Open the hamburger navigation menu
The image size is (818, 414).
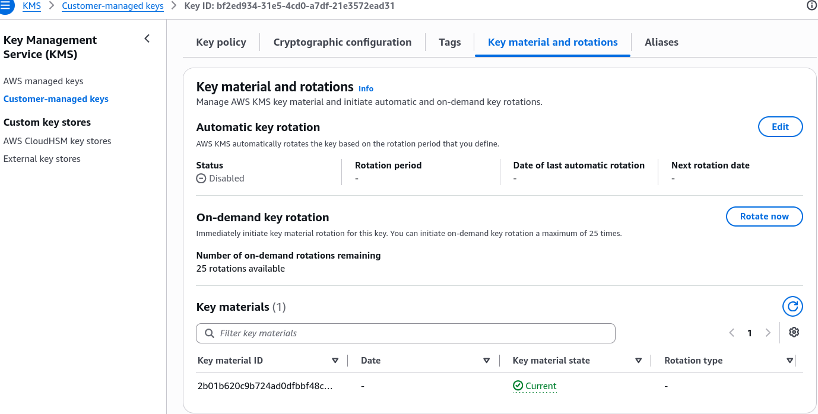(x=5, y=6)
